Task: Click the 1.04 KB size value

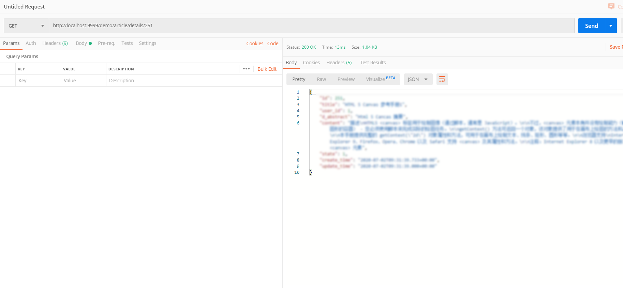Action: 370,47
